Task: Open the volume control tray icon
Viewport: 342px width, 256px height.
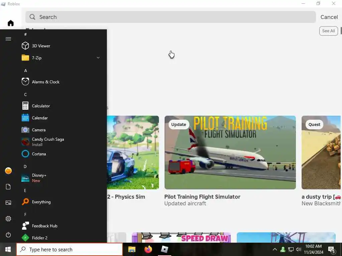Action: pyautogui.click(x=298, y=249)
